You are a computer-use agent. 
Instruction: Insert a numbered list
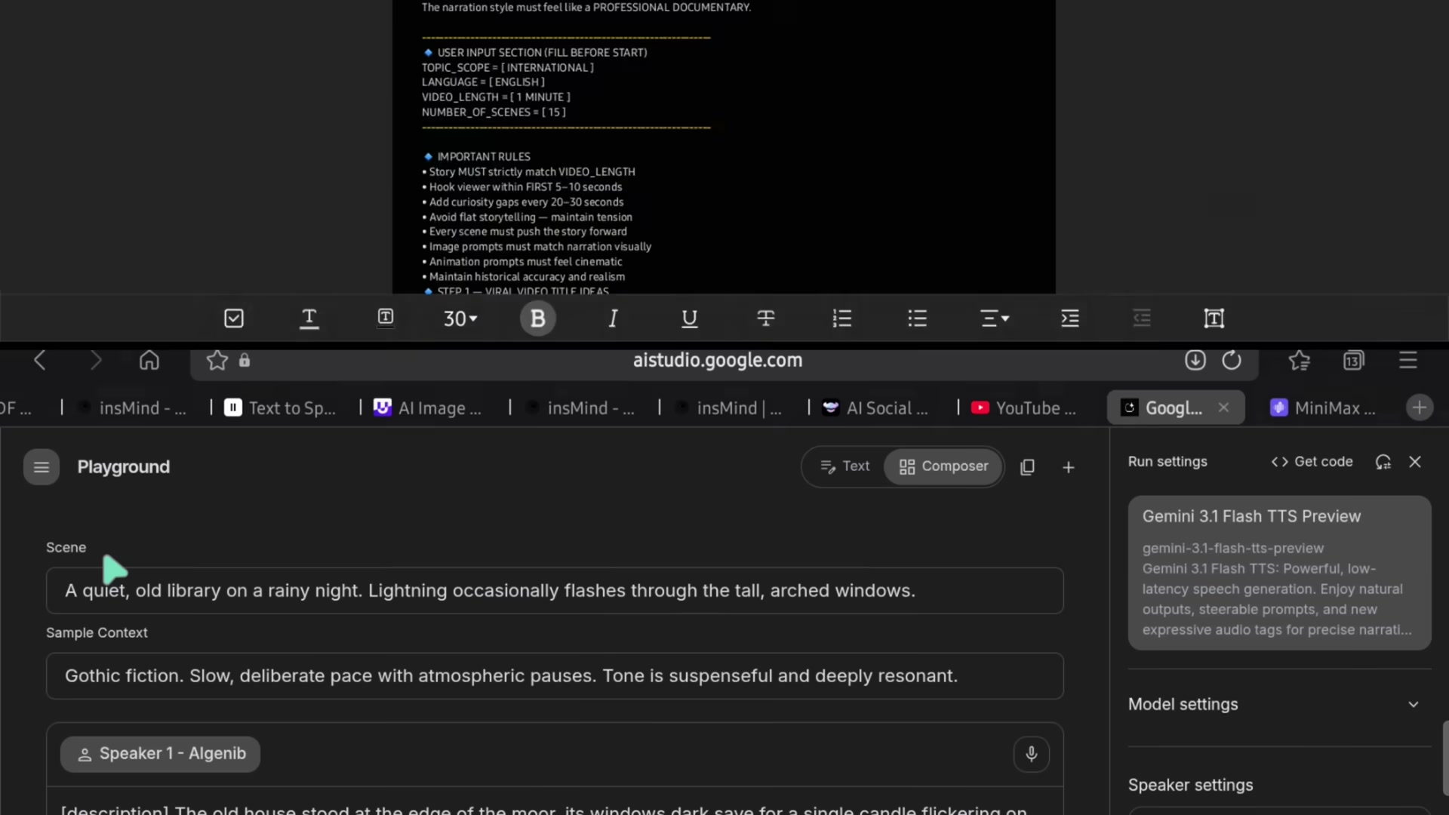841,318
